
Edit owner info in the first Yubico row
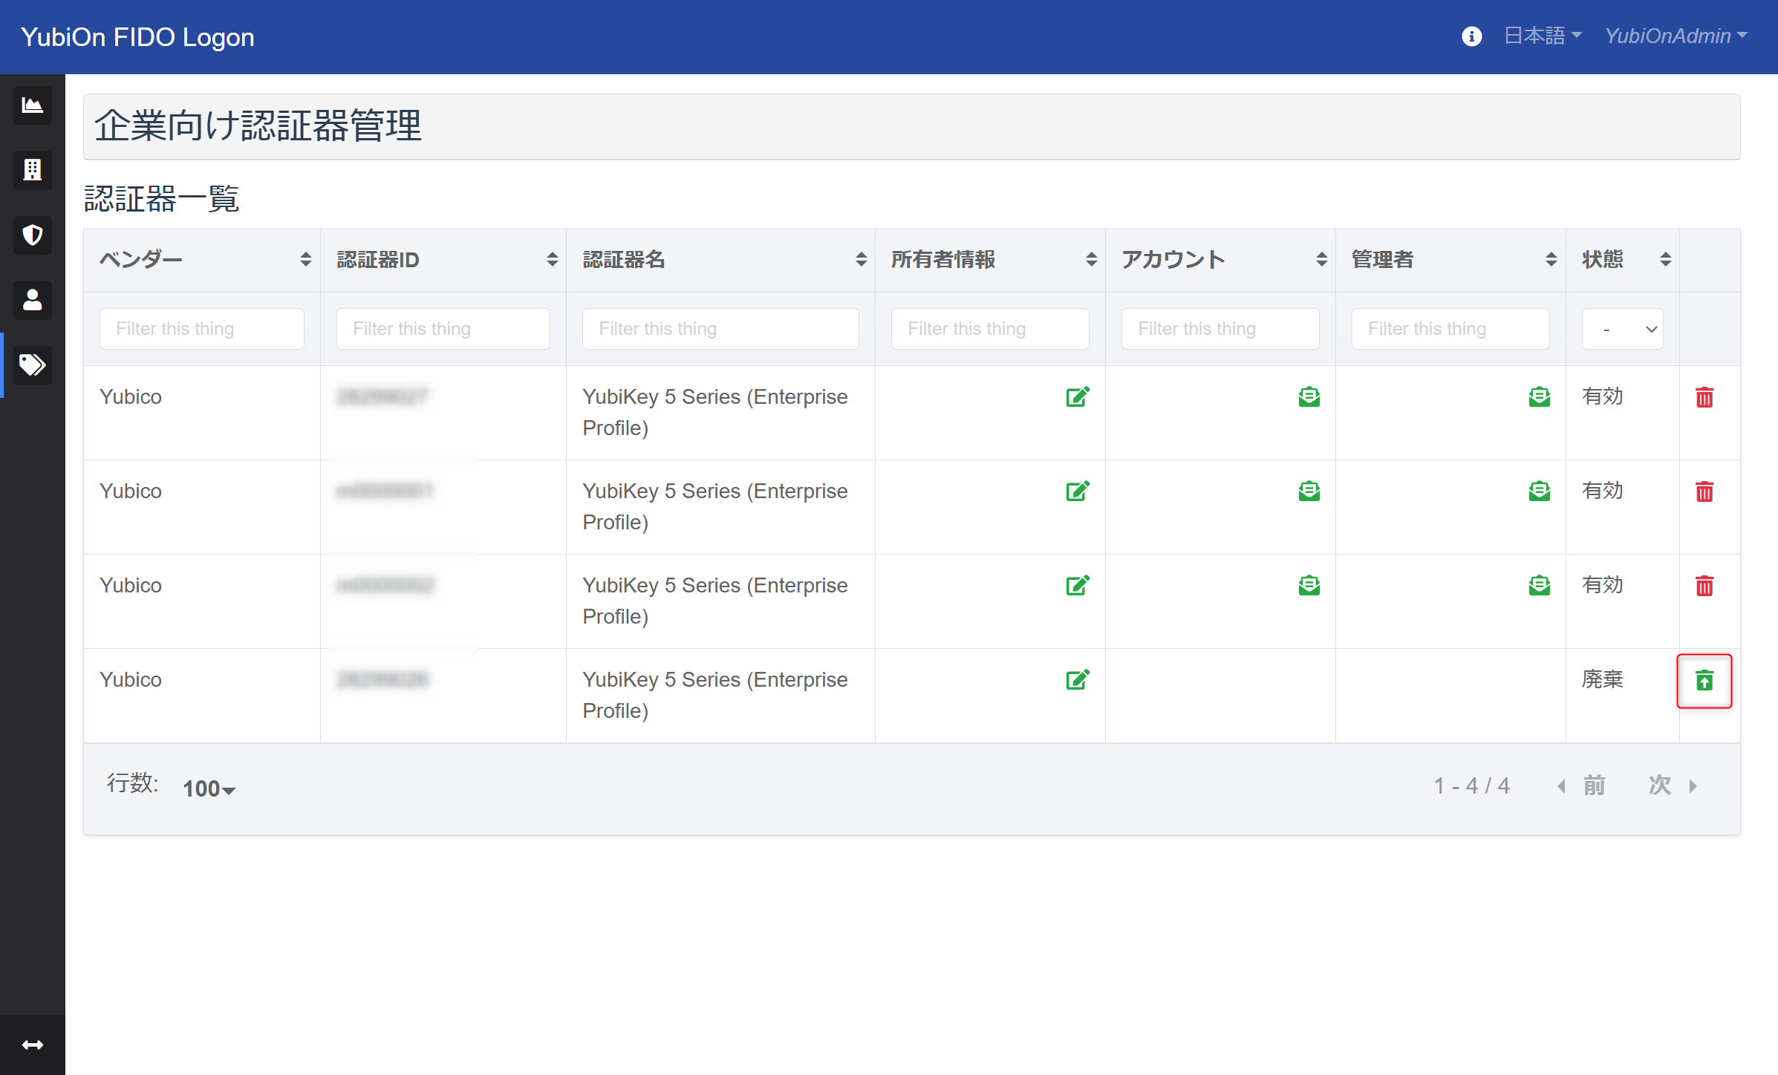tap(1077, 396)
